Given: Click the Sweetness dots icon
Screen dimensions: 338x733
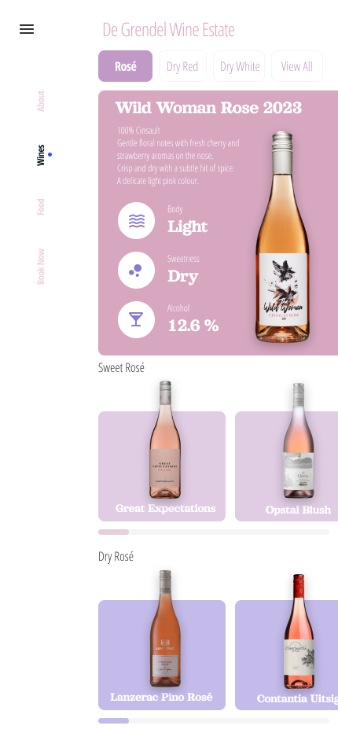Looking at the screenshot, I should [136, 271].
